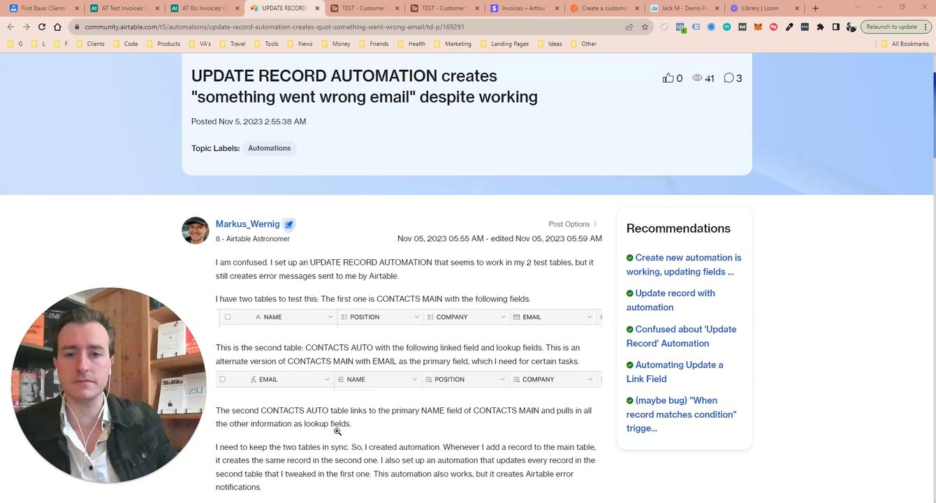Click the CONTACTS MAIN table screenshot

coord(409,317)
